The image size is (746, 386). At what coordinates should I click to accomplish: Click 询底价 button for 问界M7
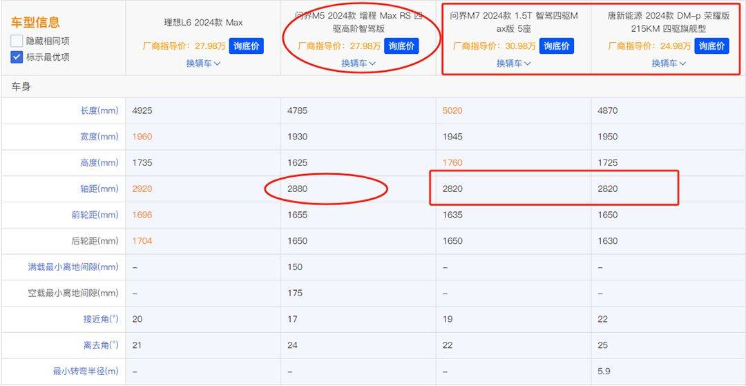pos(556,46)
